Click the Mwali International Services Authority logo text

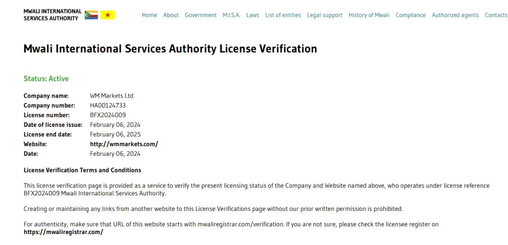click(53, 15)
